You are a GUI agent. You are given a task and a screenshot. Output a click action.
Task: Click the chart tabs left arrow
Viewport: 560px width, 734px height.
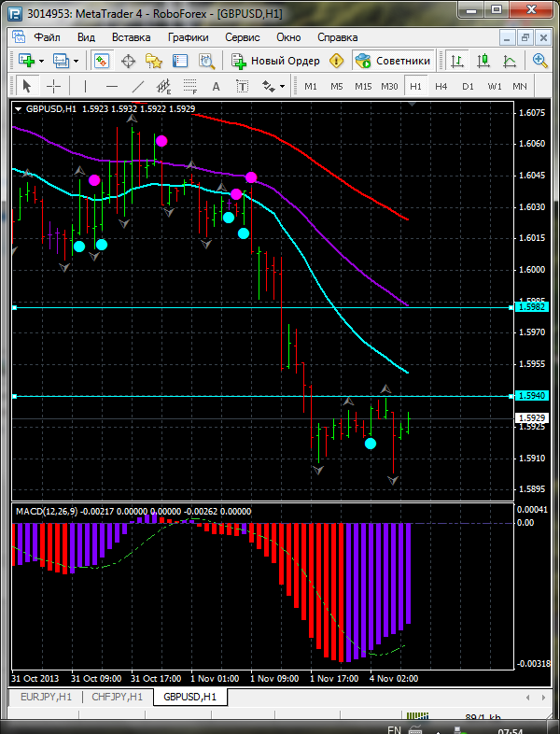coord(527,697)
